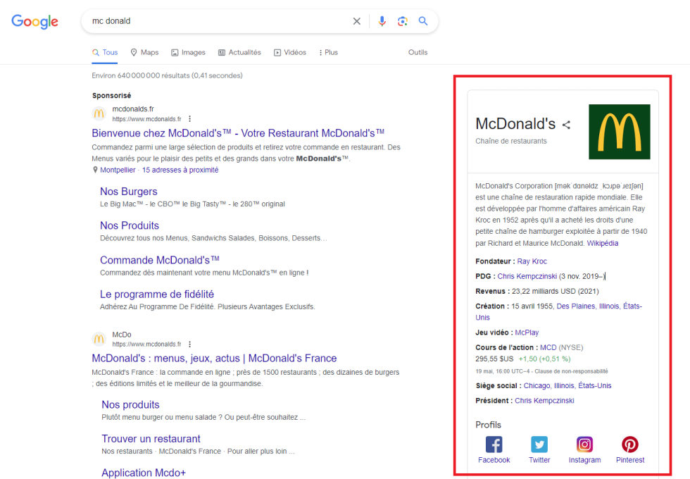Open options for the McDo result
The image size is (690, 479).
click(189, 344)
